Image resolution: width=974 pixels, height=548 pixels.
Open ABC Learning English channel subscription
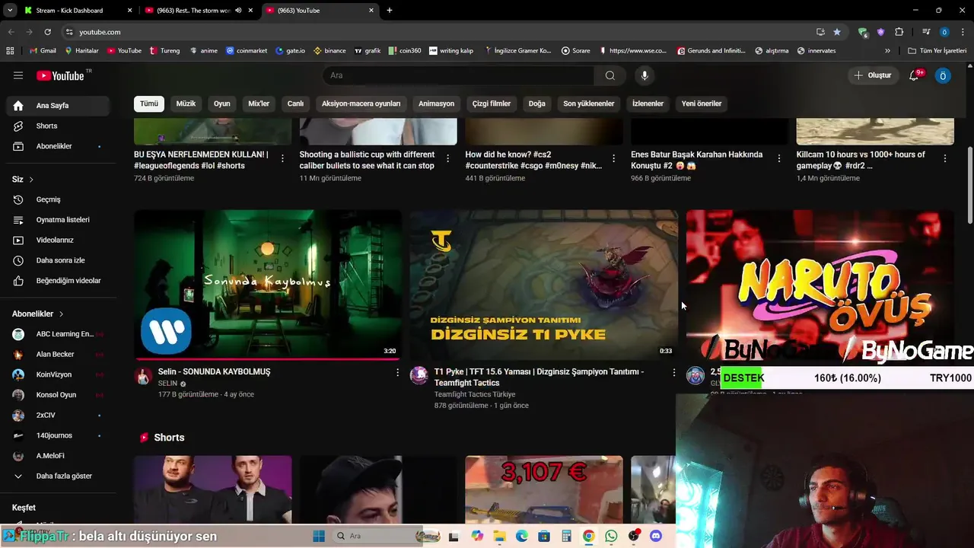59,334
